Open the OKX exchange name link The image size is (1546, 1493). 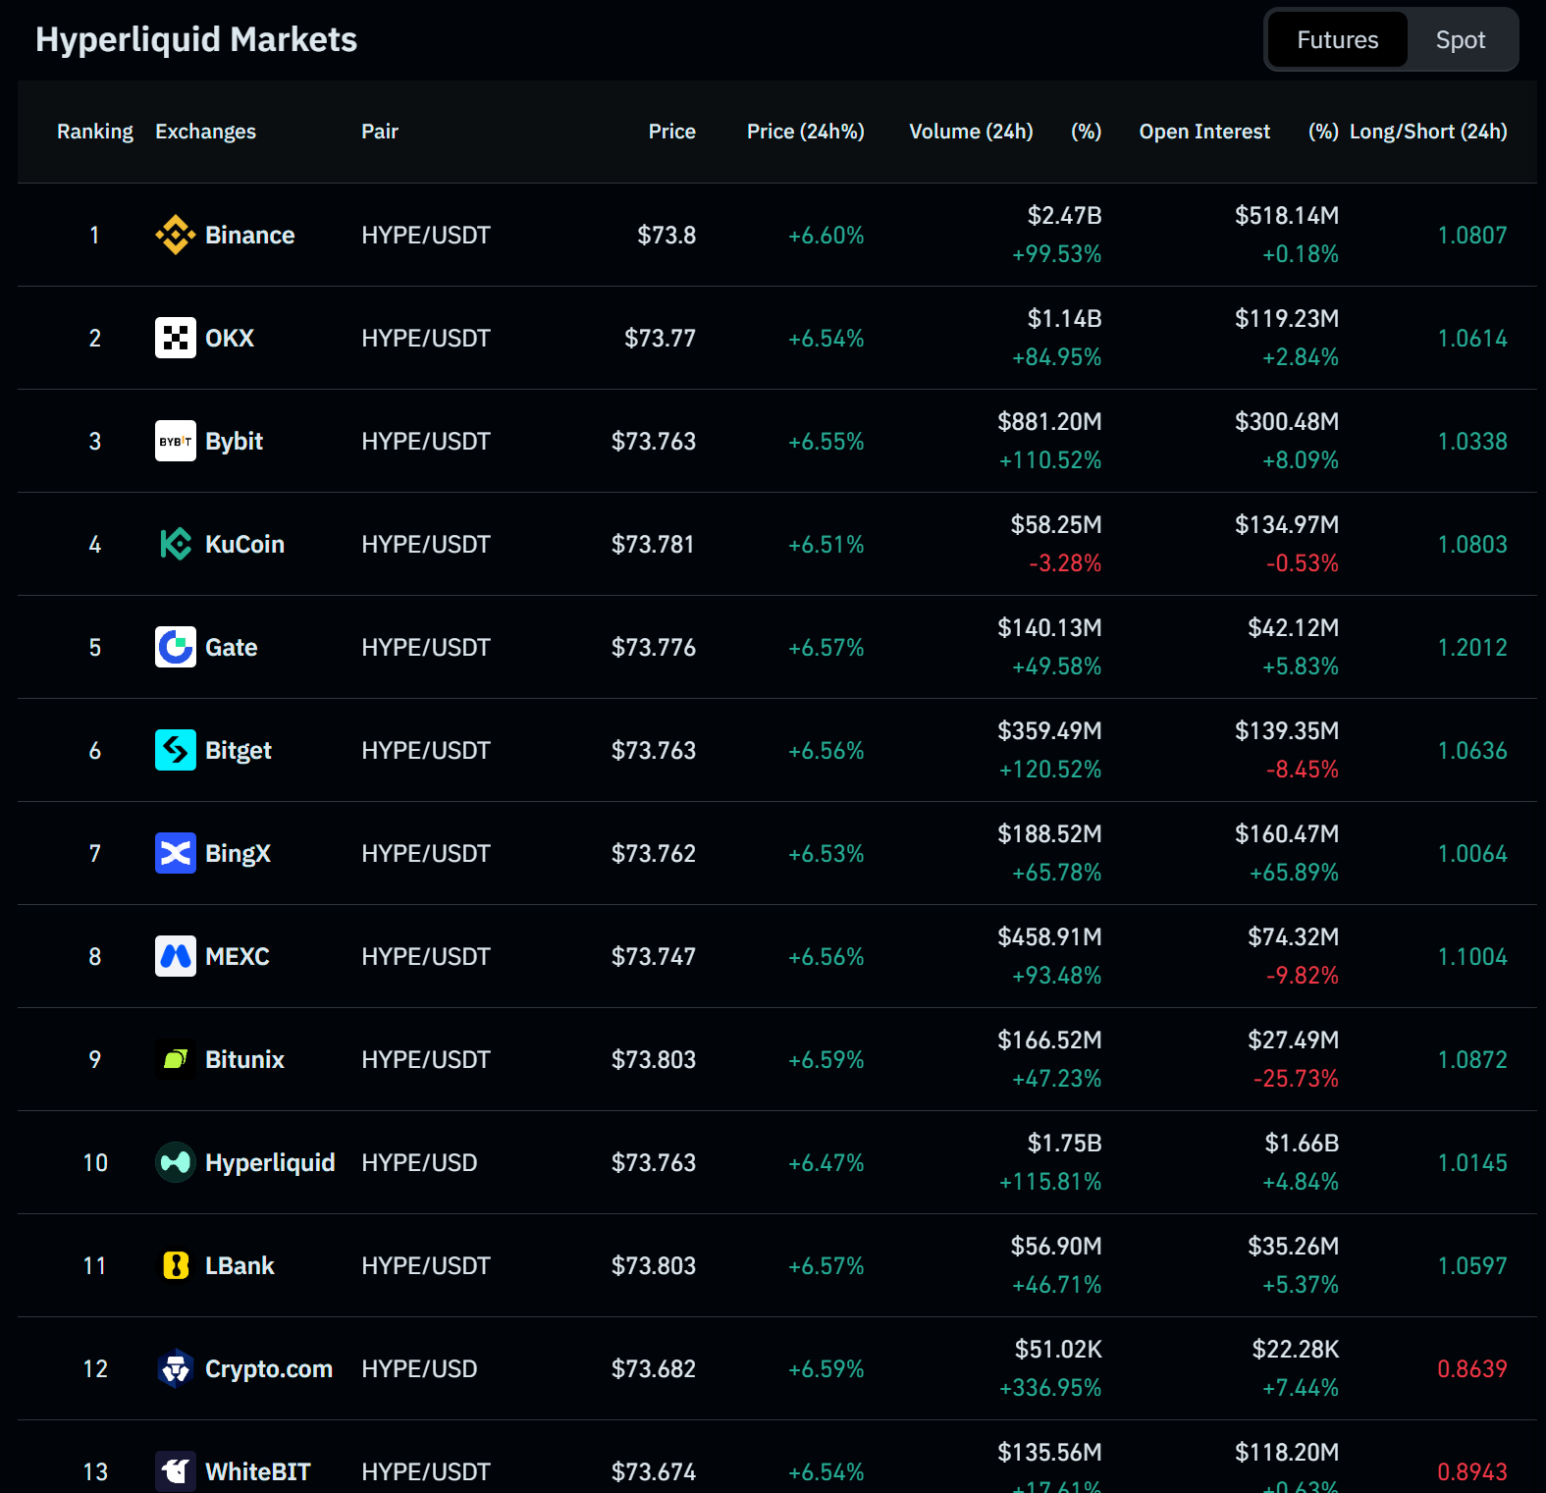click(x=230, y=338)
